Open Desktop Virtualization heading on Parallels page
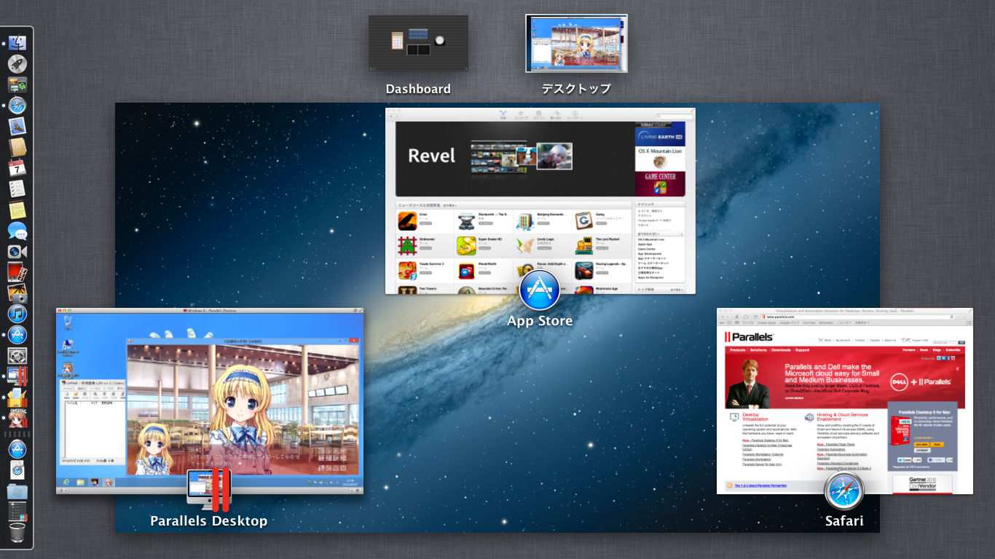 [x=755, y=417]
